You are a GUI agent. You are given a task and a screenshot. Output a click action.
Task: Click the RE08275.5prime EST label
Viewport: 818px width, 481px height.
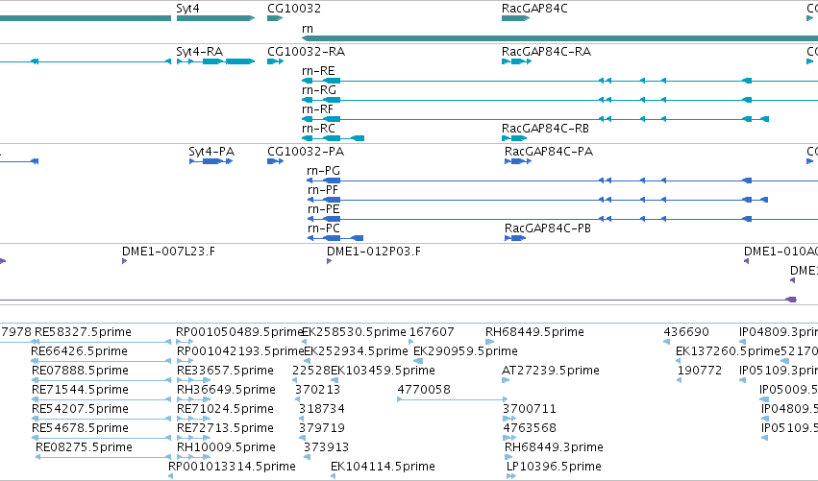click(x=84, y=448)
